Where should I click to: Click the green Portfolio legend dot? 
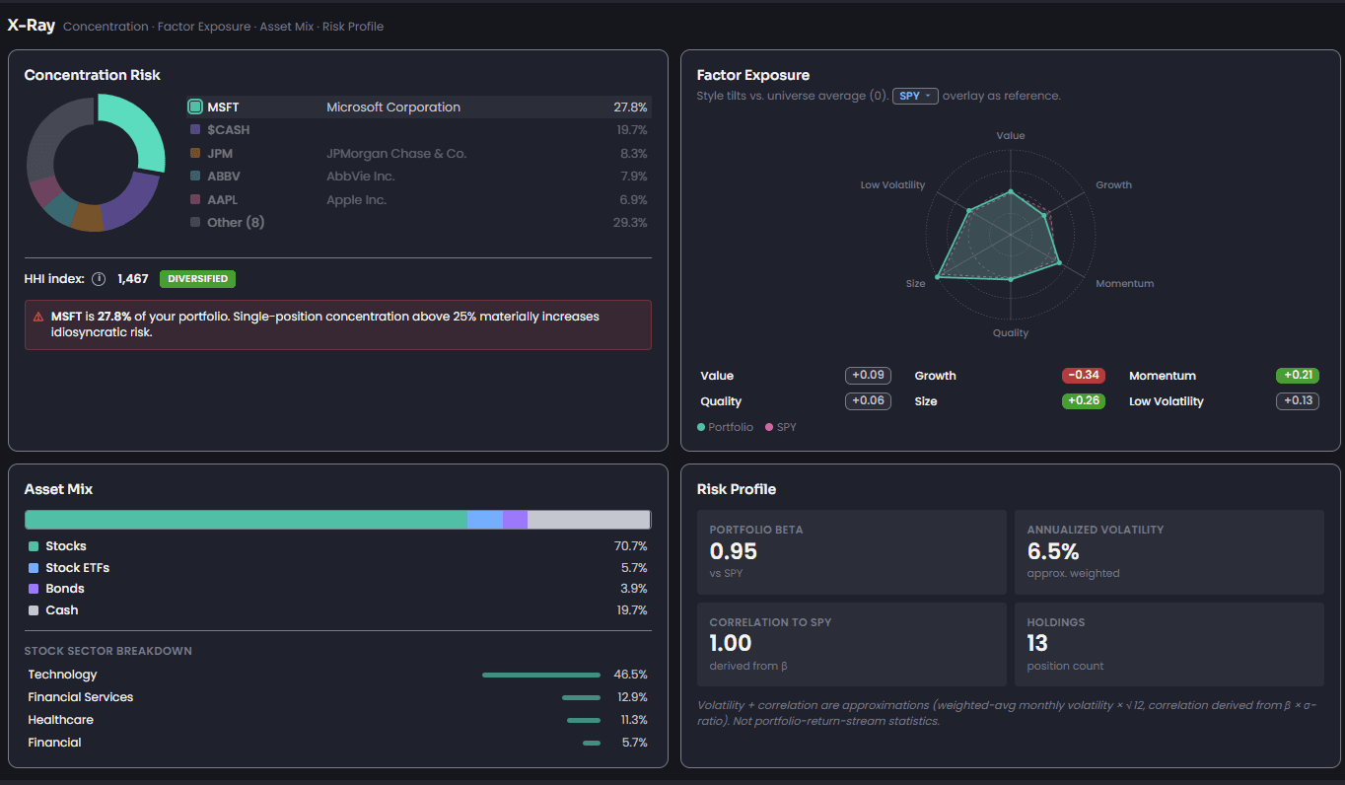701,427
